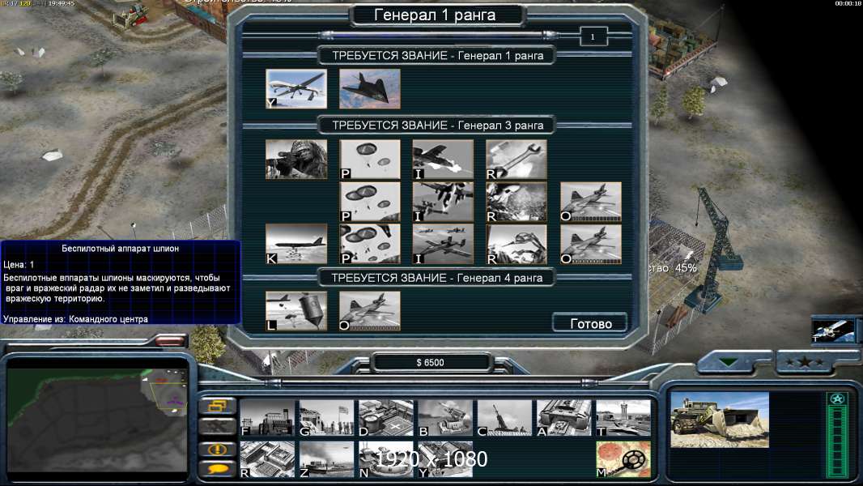
Task: Select the Spy Drone power with hotkey Y
Action: (296, 88)
